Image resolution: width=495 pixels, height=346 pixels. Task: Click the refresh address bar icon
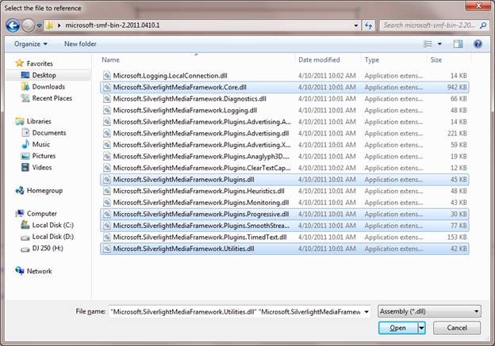click(x=368, y=25)
